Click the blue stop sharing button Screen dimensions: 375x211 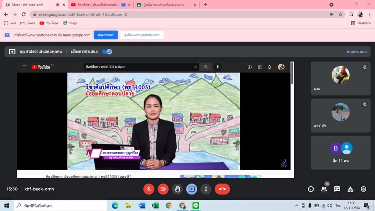(x=105, y=35)
